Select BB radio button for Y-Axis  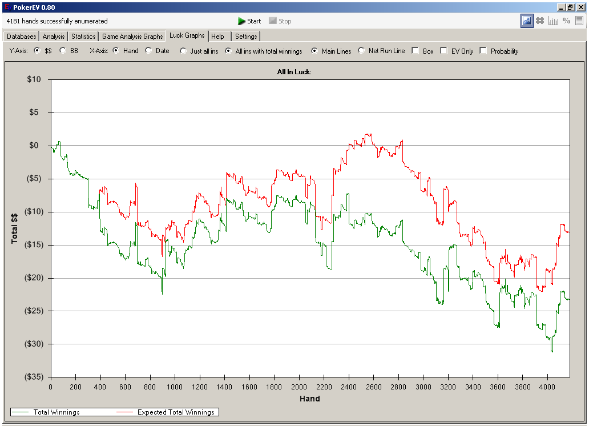[63, 51]
